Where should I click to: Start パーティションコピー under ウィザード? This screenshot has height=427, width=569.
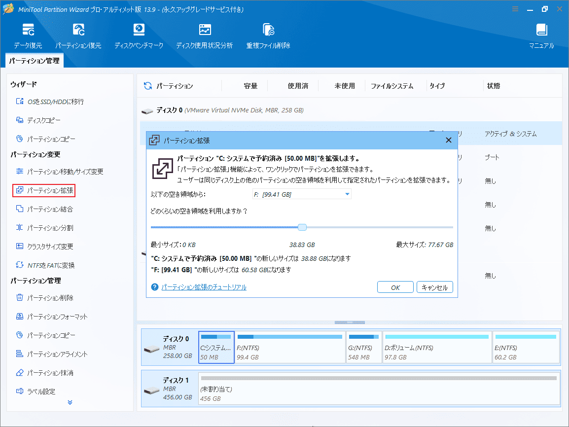tap(46, 139)
